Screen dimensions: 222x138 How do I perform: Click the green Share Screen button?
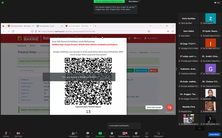[x=100, y=134]
